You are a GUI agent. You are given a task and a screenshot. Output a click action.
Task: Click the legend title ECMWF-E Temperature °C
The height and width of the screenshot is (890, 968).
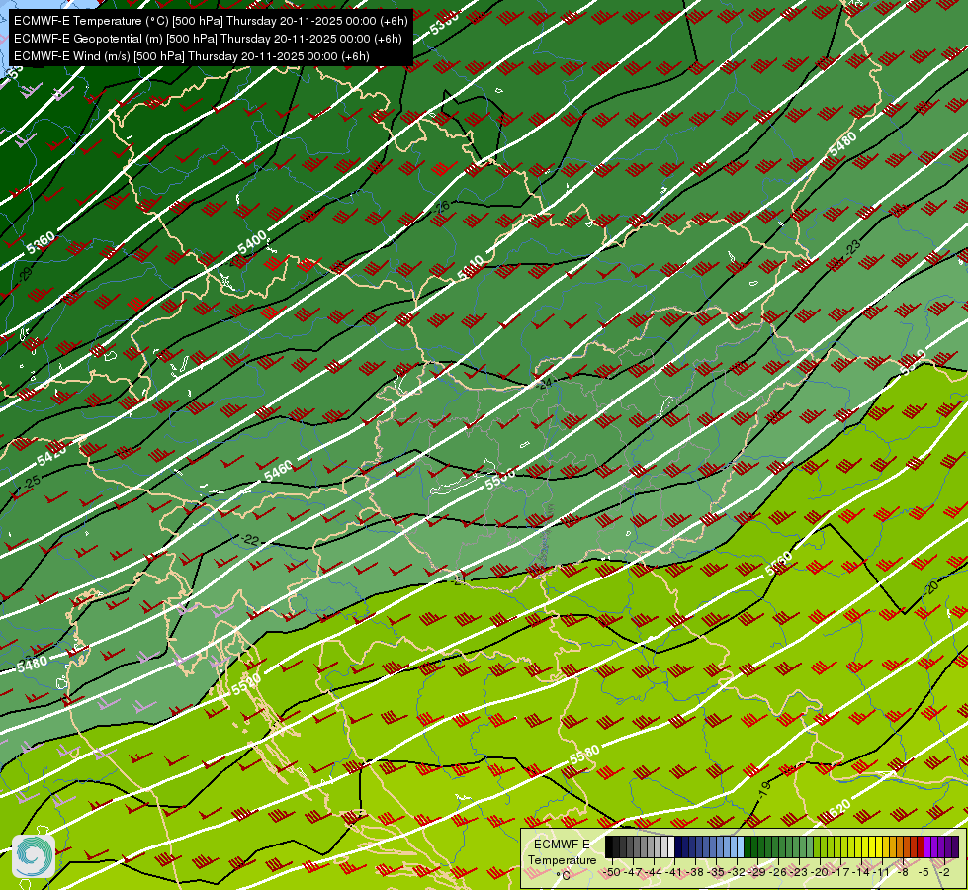click(x=563, y=859)
